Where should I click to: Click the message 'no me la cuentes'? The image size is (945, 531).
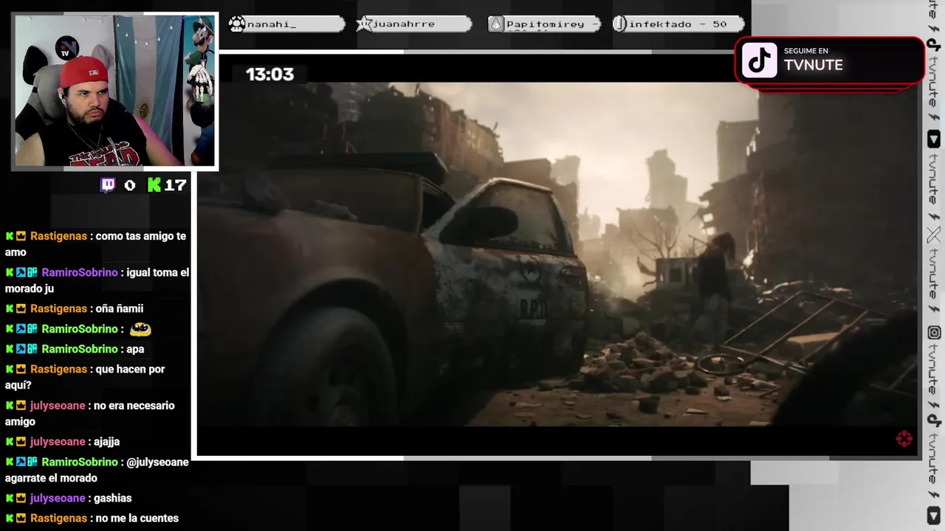coord(137,518)
